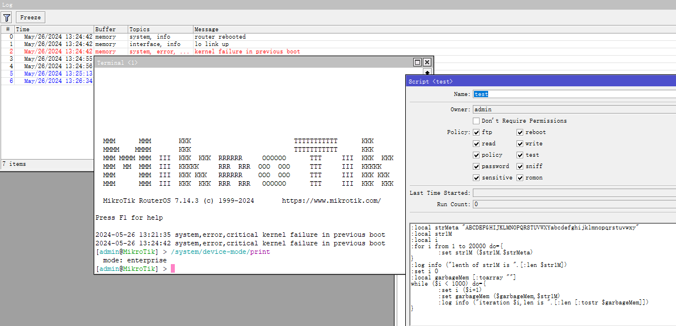Click the '7 items' status text

(x=14, y=164)
